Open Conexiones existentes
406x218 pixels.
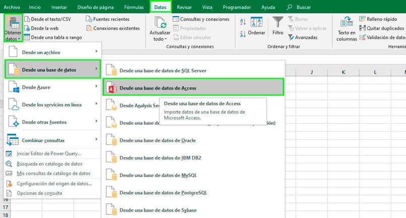coord(113,28)
